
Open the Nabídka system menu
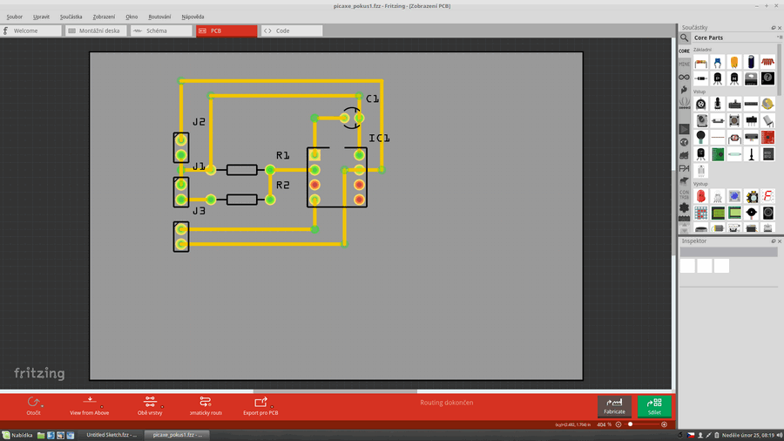[x=17, y=435]
